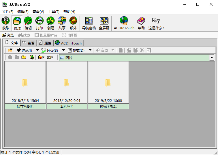This screenshot has width=218, height=155.
Task: Click the 图片 path address field
Action: [134, 58]
